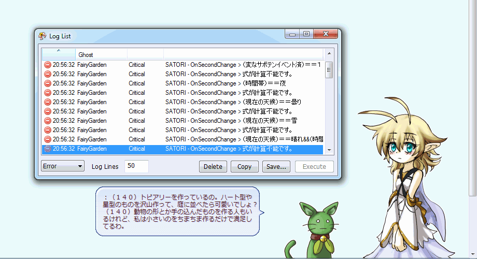The image size is (477, 259).
Task: Click the error icon on the highlighted row
Action: pyautogui.click(x=48, y=149)
